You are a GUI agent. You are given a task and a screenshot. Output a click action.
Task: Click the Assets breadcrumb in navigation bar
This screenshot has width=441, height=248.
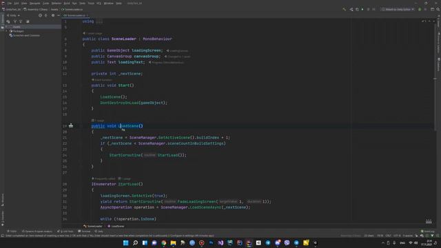[54, 9]
